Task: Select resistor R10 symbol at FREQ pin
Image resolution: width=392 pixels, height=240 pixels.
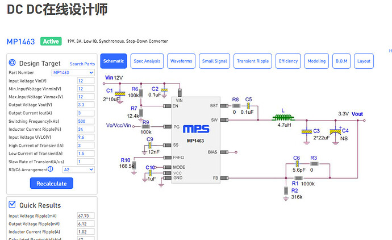Action: click(x=134, y=165)
